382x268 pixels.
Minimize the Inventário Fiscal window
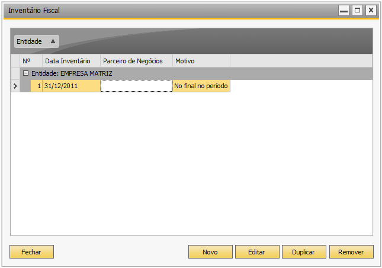tap(344, 11)
